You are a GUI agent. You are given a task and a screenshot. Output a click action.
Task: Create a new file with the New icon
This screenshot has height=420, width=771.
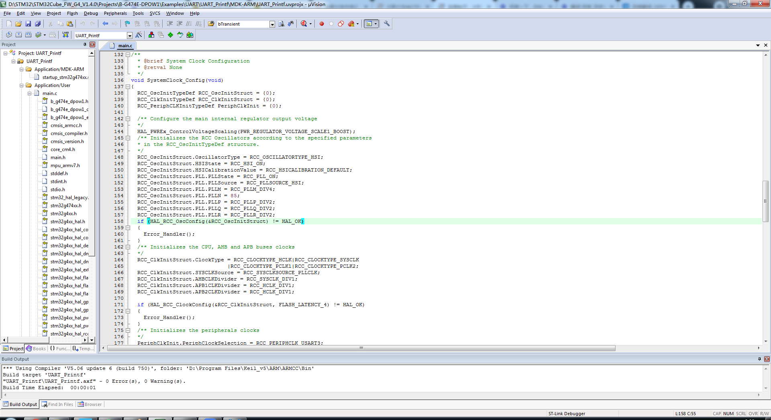click(x=9, y=24)
